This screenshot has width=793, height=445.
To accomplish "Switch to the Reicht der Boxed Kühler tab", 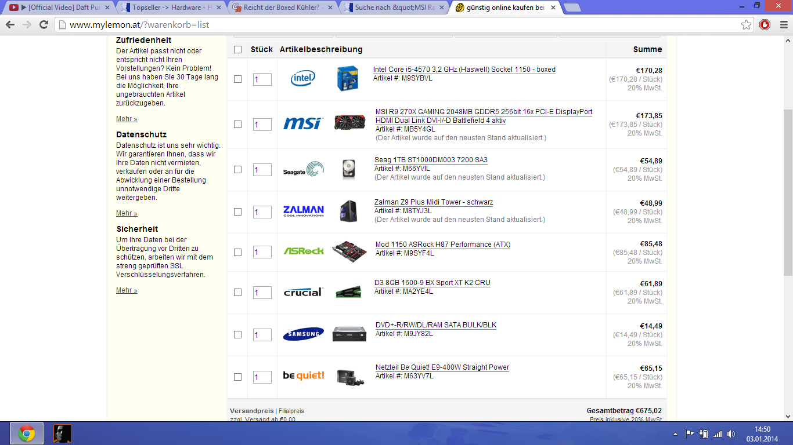I will click(282, 8).
